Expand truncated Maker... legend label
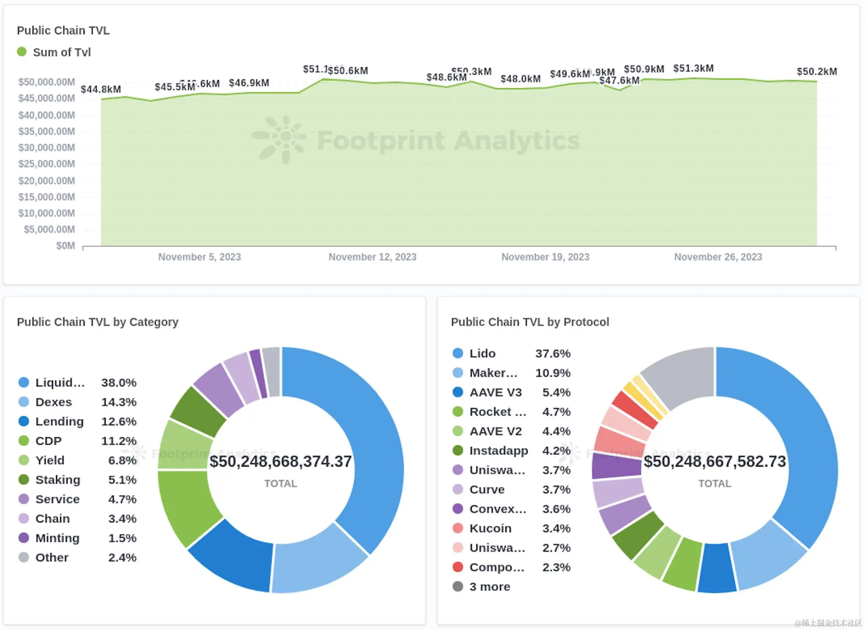Image resolution: width=865 pixels, height=630 pixels. click(493, 373)
